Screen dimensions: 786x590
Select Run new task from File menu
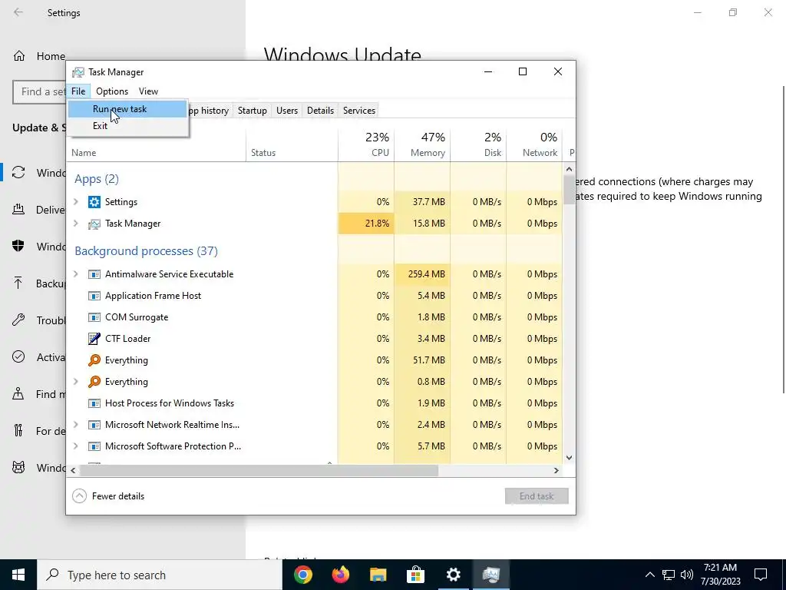click(x=127, y=109)
